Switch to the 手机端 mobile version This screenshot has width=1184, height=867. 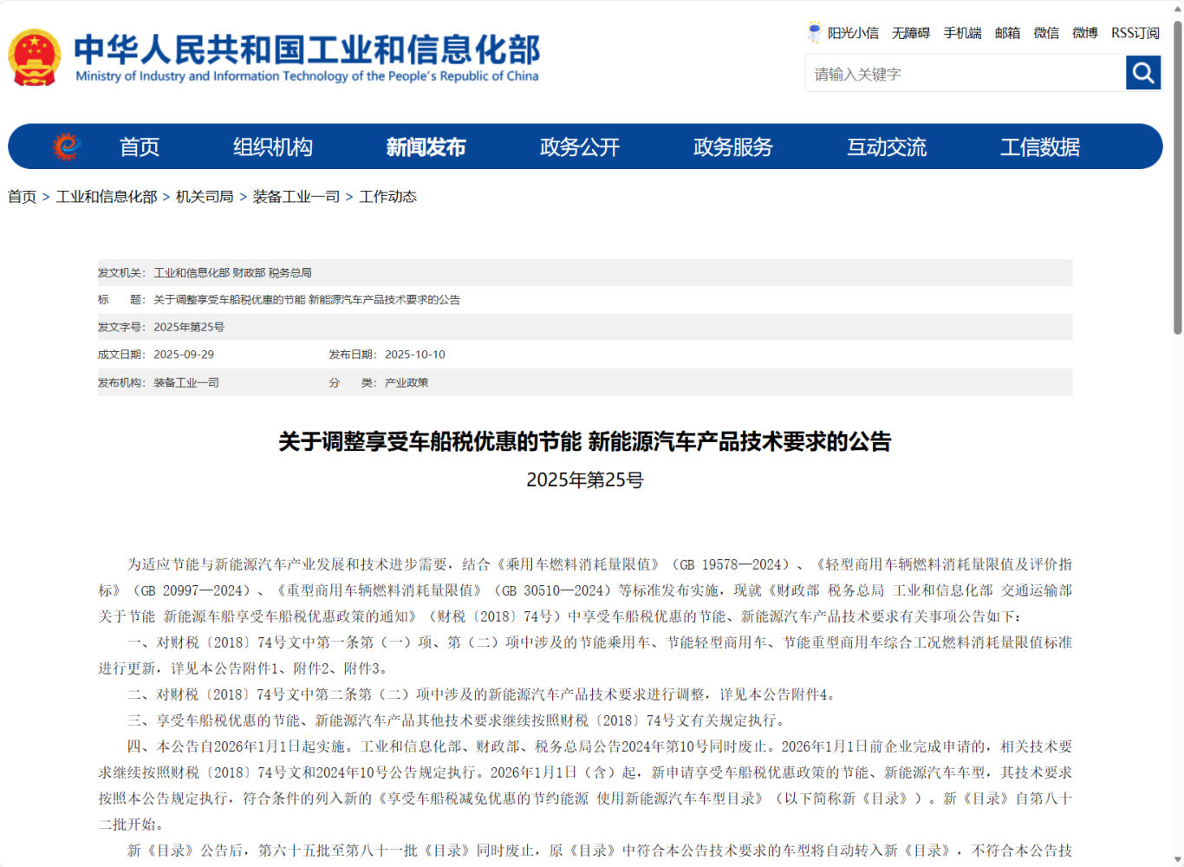tap(962, 32)
